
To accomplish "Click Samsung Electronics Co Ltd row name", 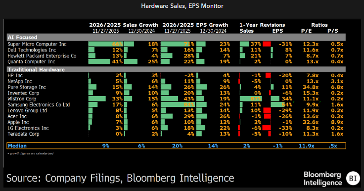I will coord(39,104).
